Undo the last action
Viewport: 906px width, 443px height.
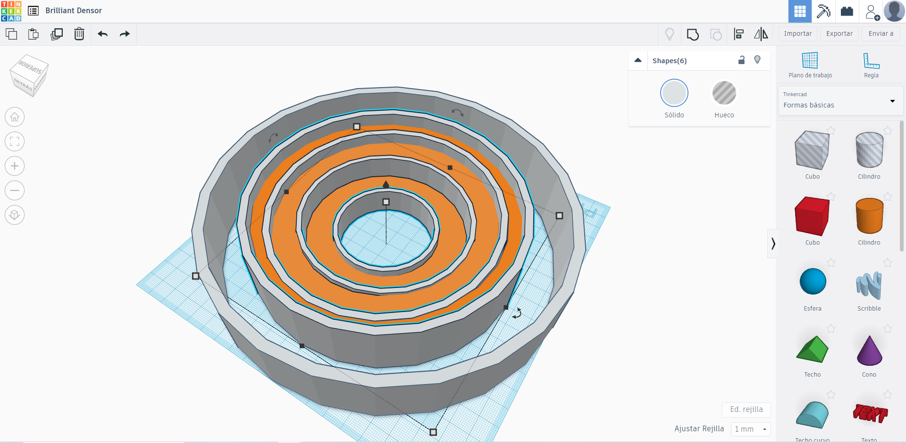102,34
